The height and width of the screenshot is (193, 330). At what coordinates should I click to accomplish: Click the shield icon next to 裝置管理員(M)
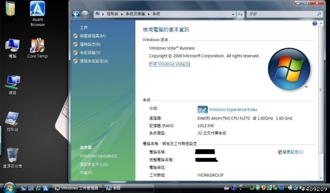pyautogui.click(x=76, y=36)
